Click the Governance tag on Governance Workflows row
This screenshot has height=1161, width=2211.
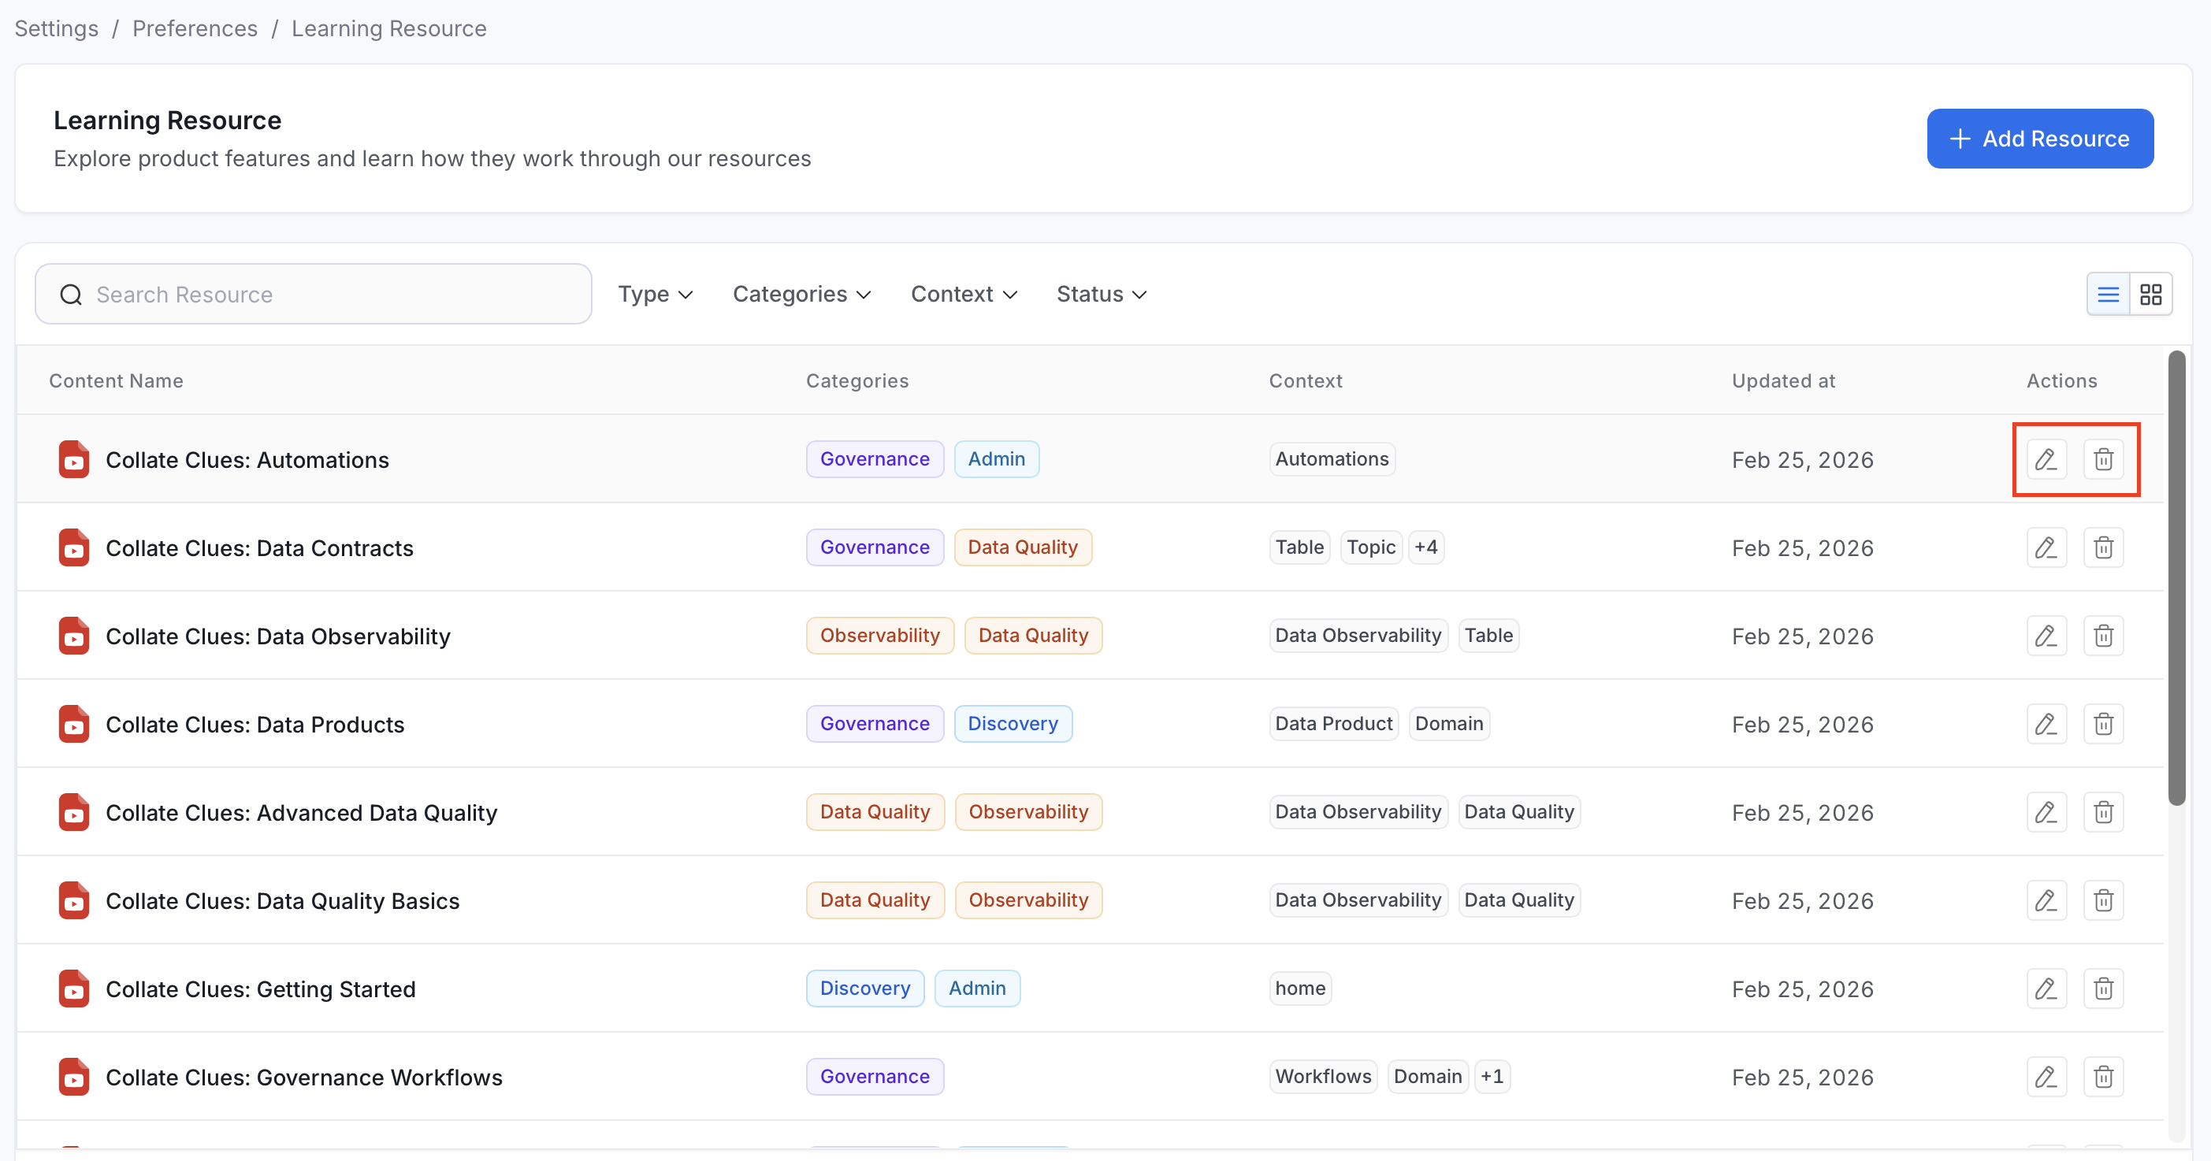(x=875, y=1077)
